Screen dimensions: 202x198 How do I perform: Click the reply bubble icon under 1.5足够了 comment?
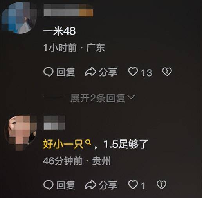tap(49, 185)
